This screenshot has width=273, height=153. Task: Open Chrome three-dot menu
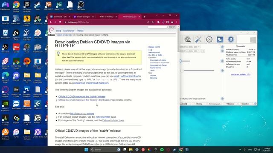(x=177, y=22)
